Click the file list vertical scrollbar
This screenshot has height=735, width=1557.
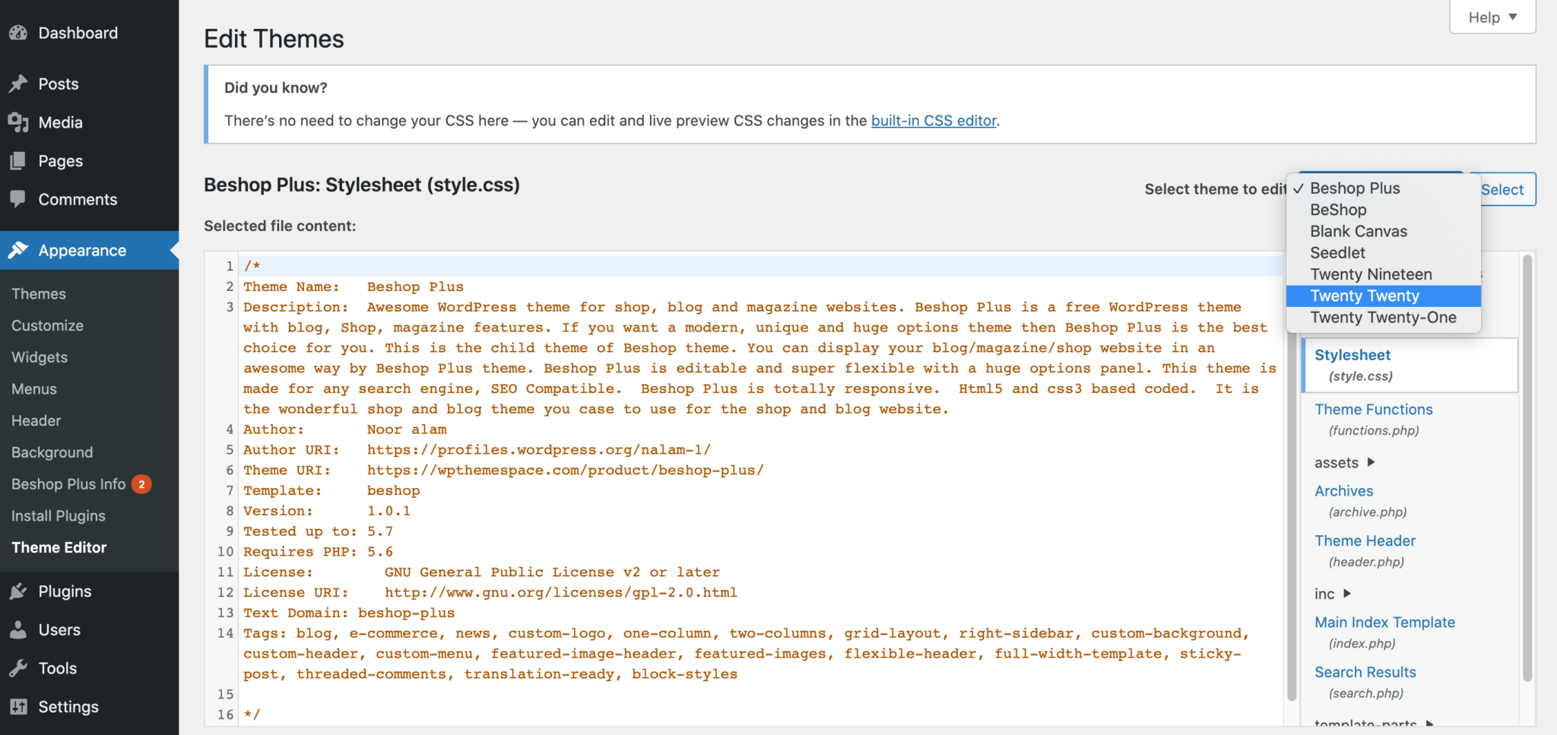coord(1527,467)
